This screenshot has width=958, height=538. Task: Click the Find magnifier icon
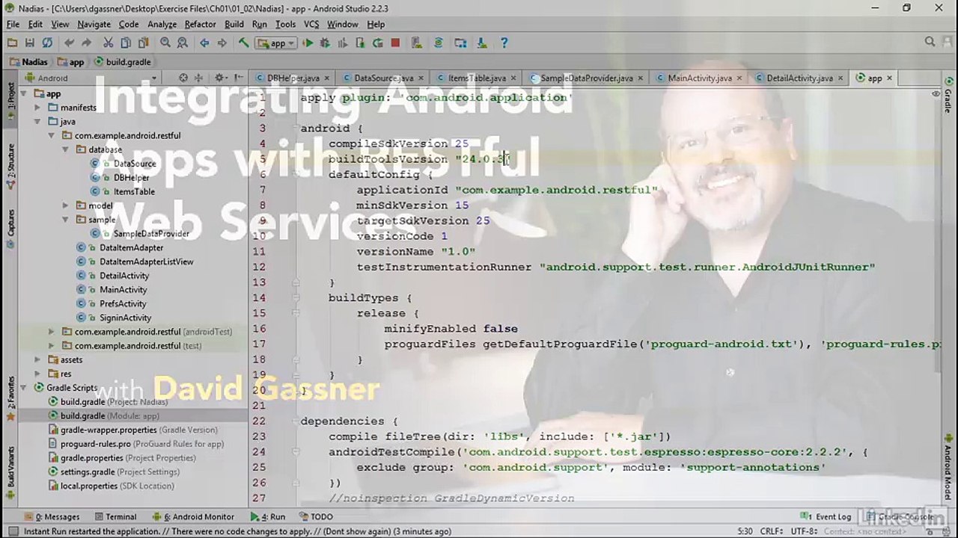[165, 43]
